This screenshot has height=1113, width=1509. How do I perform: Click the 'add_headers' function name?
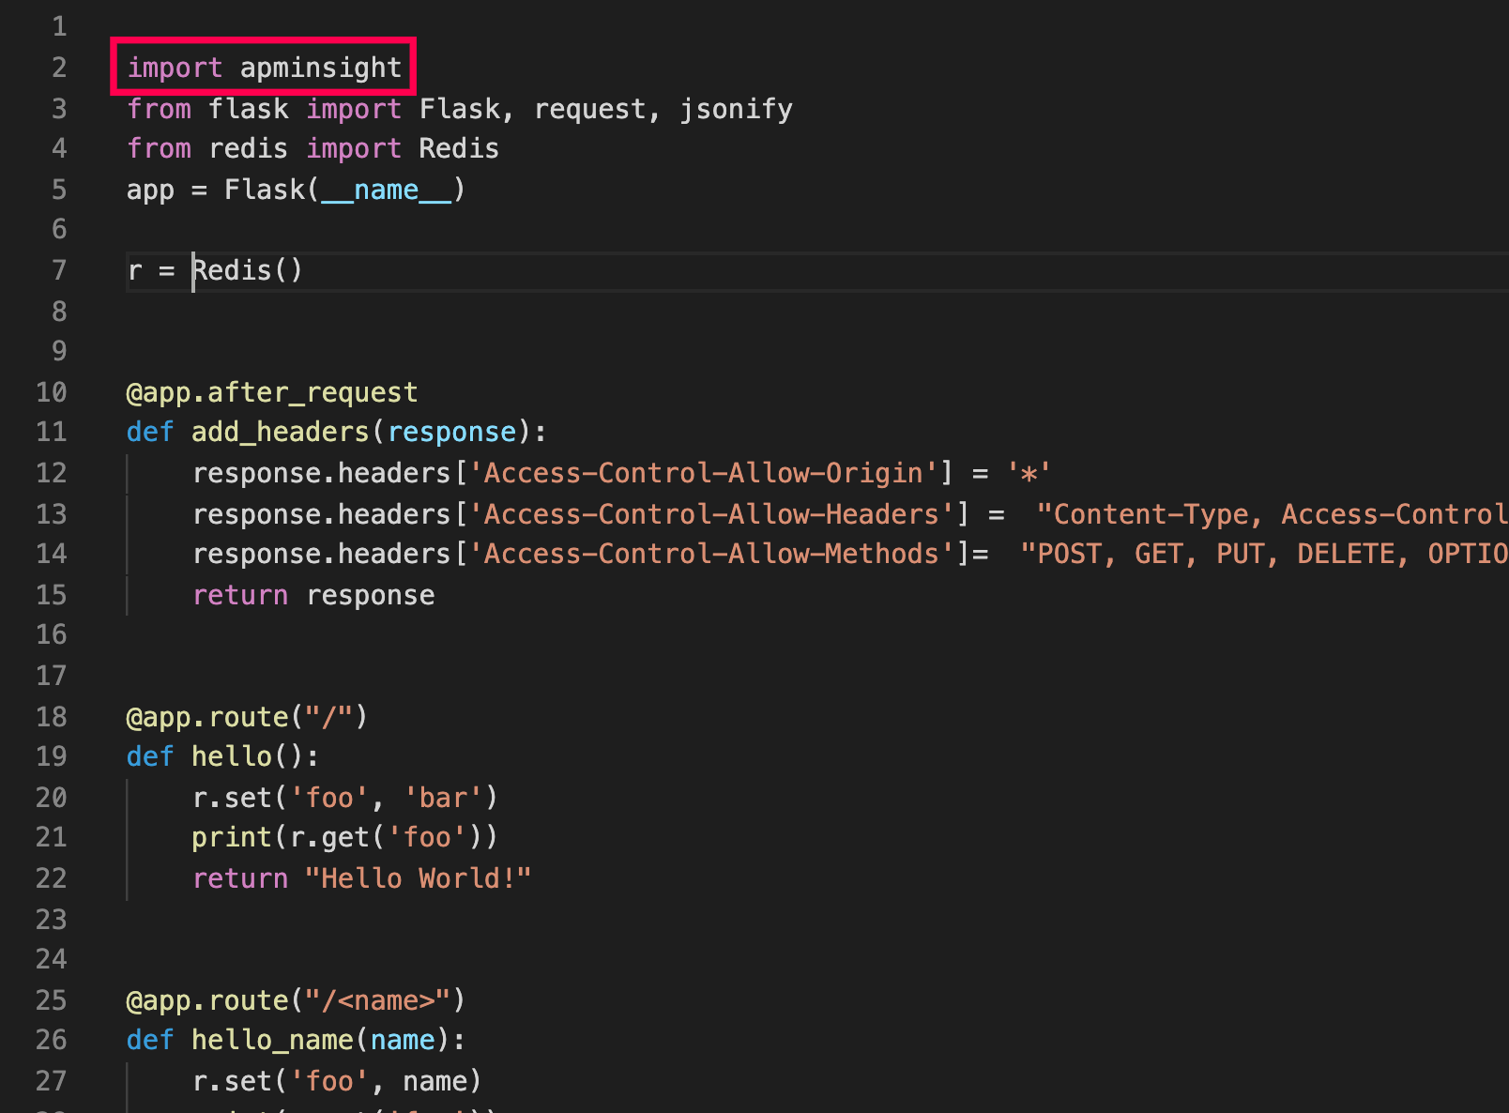281,432
